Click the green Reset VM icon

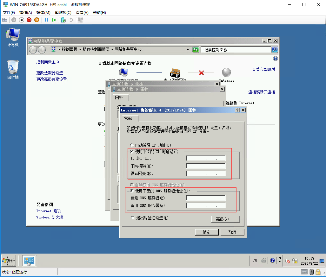tap(54, 20)
